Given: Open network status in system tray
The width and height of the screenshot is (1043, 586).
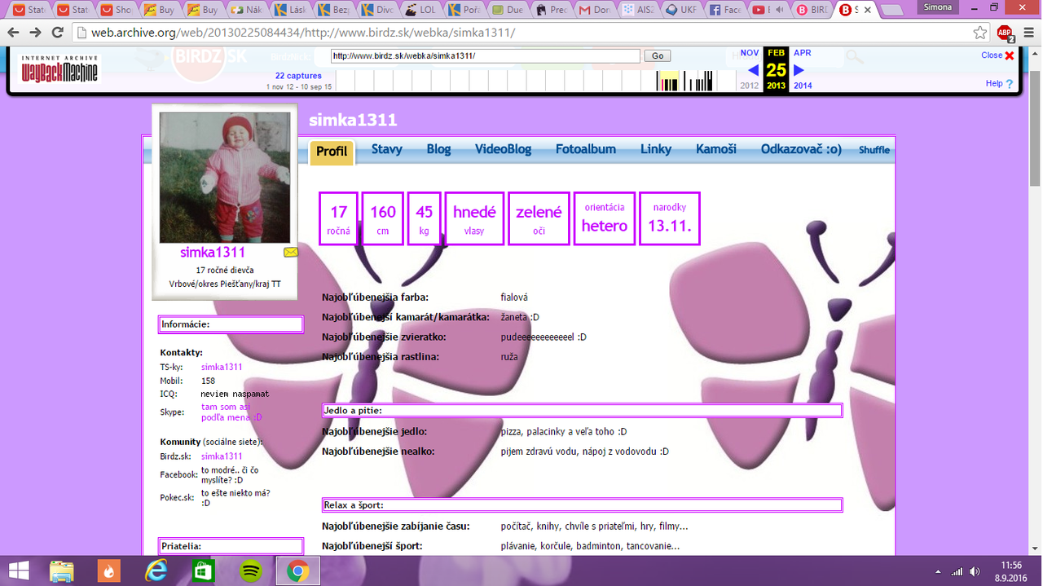Looking at the screenshot, I should coord(956,571).
